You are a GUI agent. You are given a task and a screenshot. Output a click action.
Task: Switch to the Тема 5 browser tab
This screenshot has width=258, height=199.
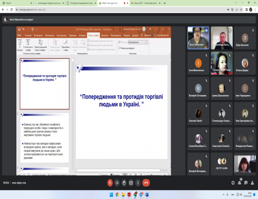coord(16,3)
